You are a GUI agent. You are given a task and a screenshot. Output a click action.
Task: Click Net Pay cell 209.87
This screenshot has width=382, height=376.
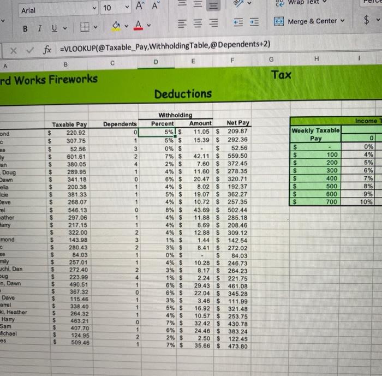pyautogui.click(x=232, y=131)
